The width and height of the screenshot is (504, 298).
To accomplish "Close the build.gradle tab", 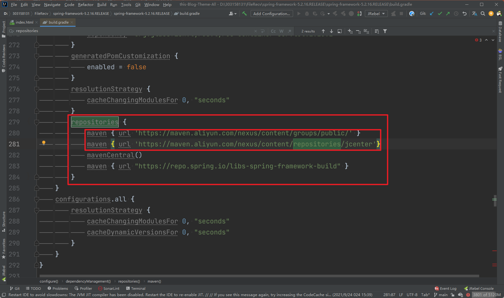I will (72, 22).
